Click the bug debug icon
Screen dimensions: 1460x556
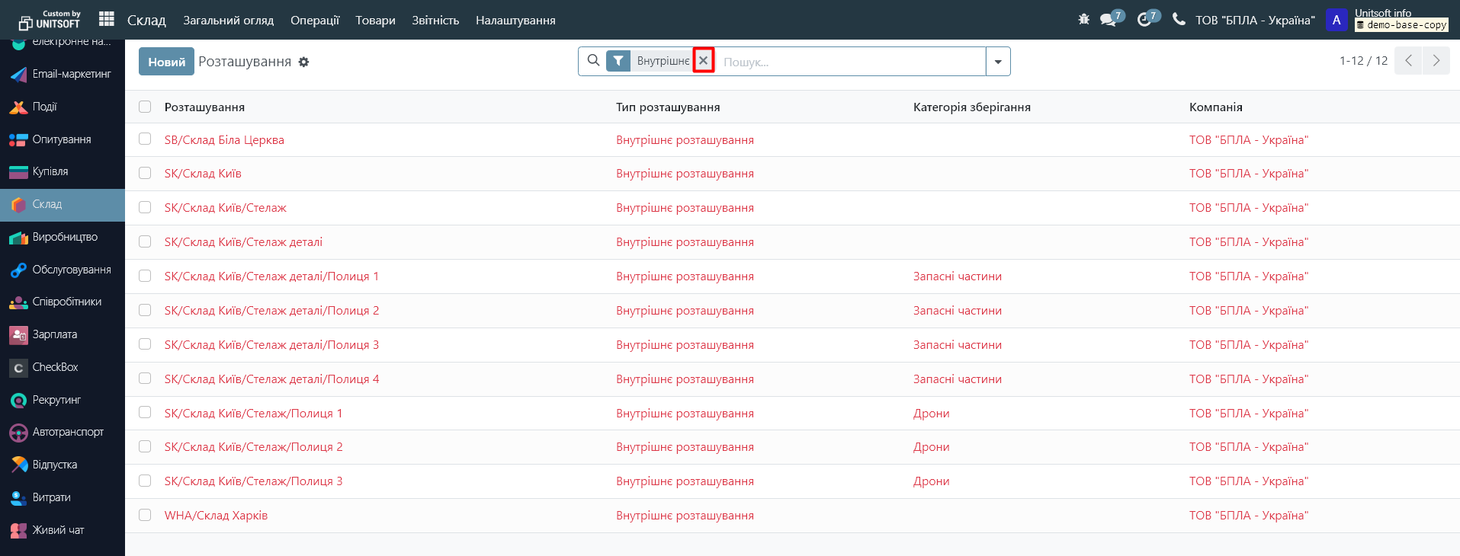tap(1083, 19)
